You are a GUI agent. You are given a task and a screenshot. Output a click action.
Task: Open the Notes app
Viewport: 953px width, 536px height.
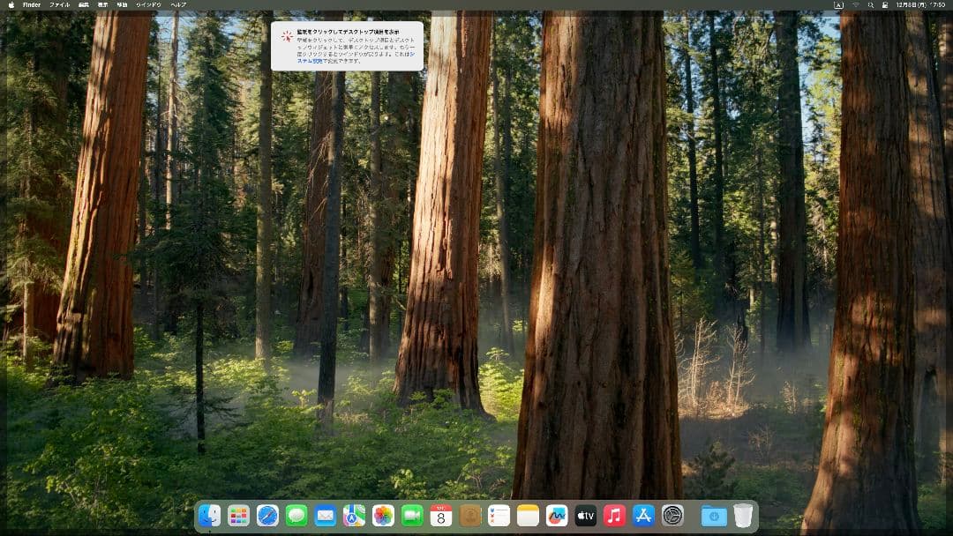tap(526, 516)
